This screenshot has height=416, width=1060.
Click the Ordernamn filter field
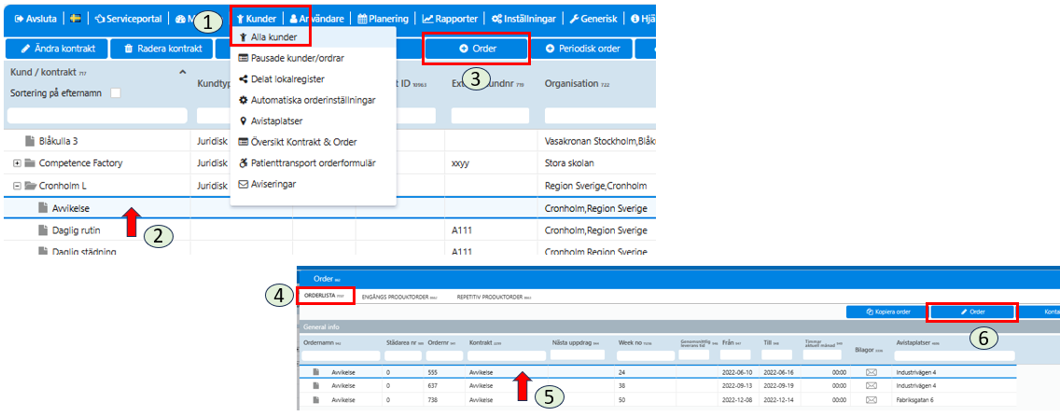340,356
